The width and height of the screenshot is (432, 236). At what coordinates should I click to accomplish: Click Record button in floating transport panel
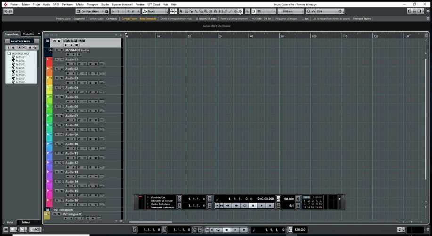click(270, 205)
